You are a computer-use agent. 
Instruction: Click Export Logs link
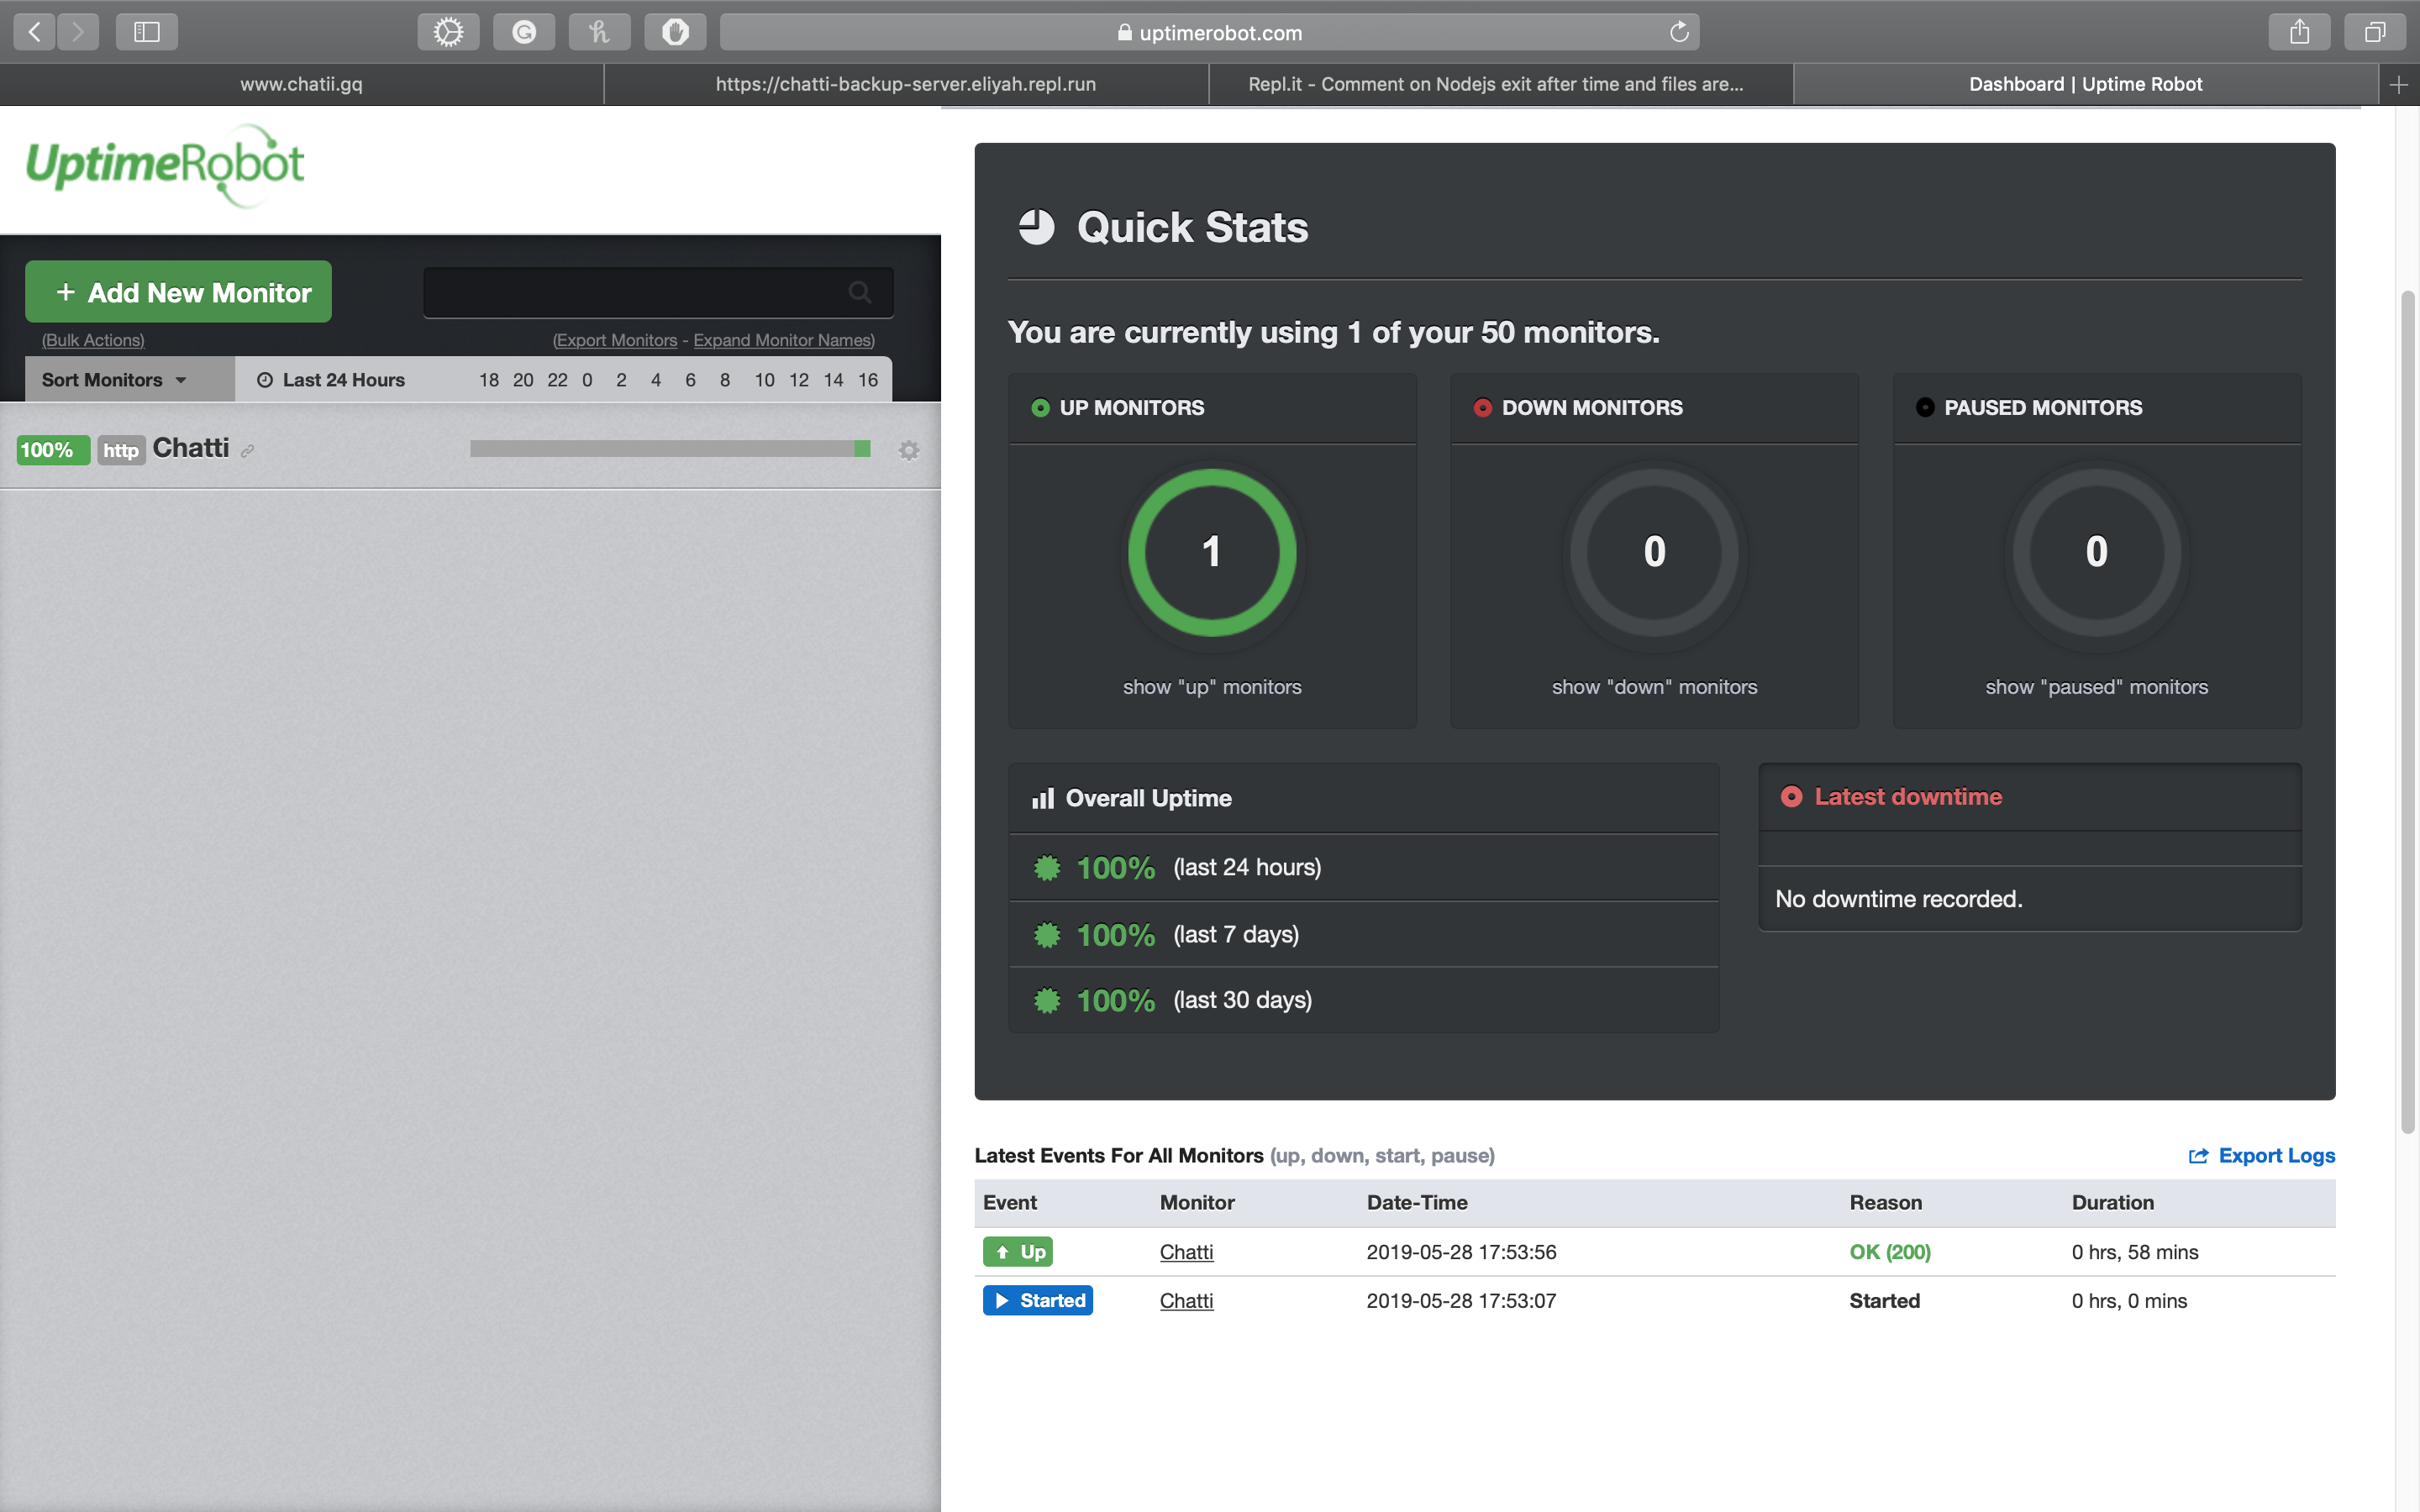pyautogui.click(x=2262, y=1156)
